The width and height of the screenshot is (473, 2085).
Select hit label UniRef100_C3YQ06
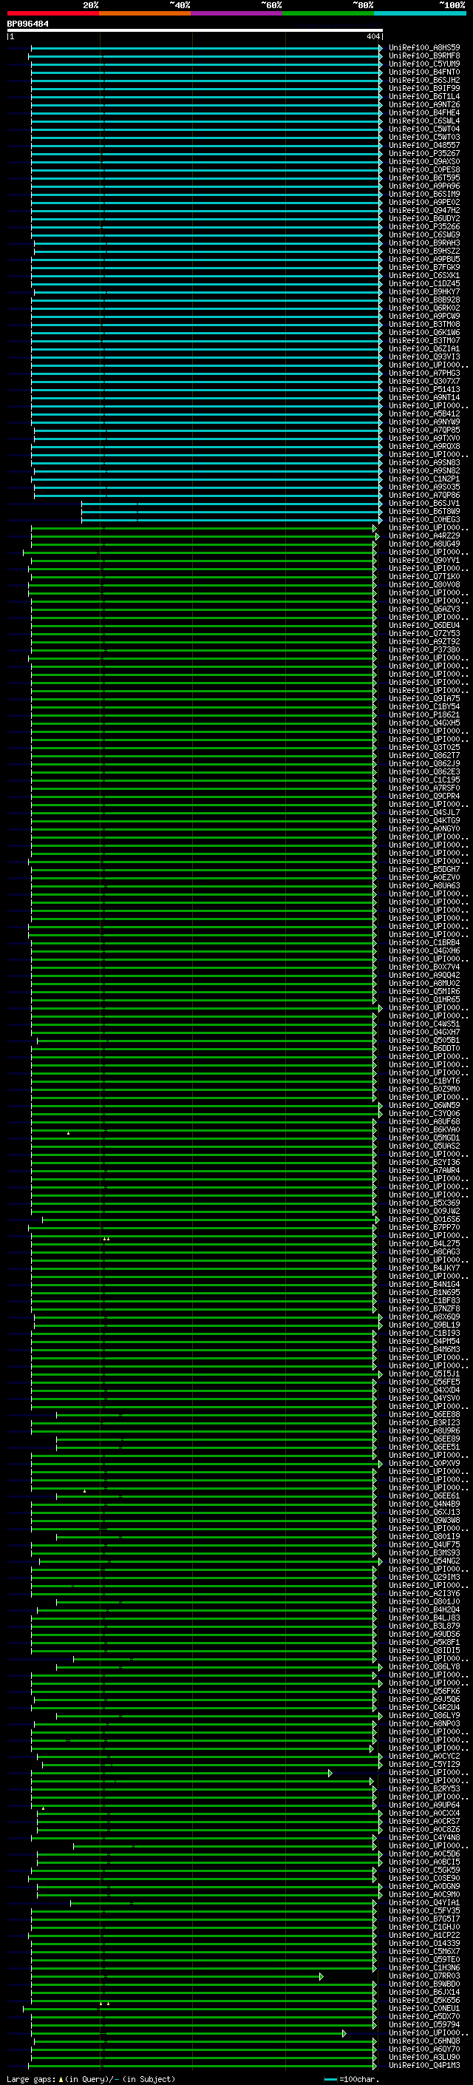(x=424, y=1113)
